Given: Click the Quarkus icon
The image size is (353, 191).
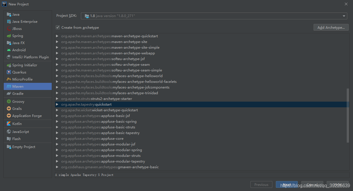Looking at the screenshot, I should pyautogui.click(x=9, y=72).
